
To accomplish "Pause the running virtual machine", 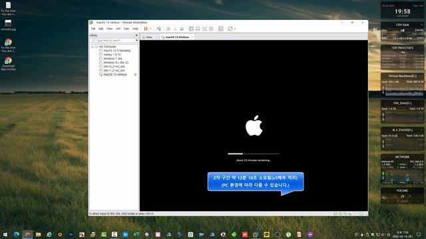I will (x=146, y=29).
